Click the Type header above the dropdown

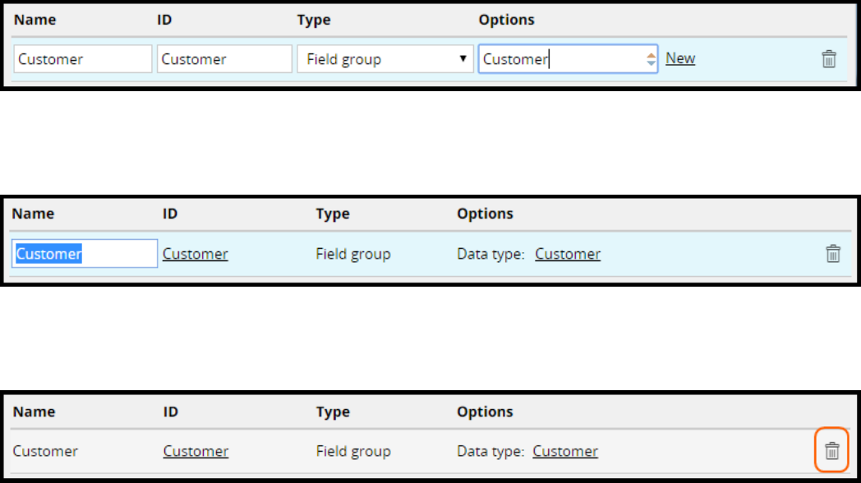click(313, 20)
